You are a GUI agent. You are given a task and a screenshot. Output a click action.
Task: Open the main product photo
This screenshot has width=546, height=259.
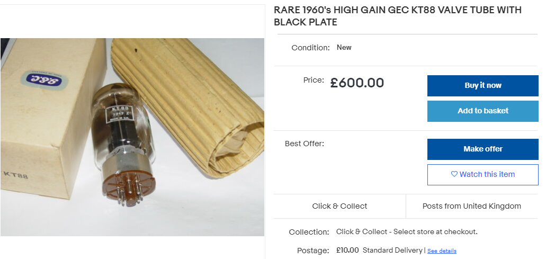(x=132, y=137)
